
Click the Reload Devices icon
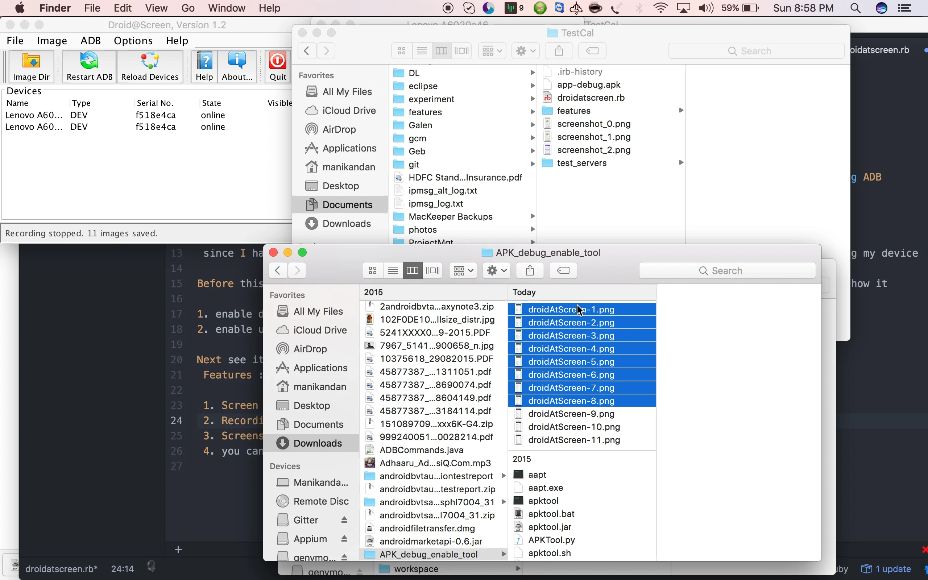click(x=150, y=66)
